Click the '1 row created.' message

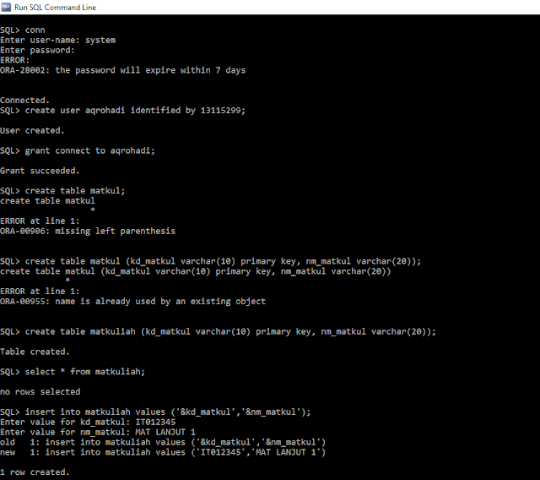35,472
